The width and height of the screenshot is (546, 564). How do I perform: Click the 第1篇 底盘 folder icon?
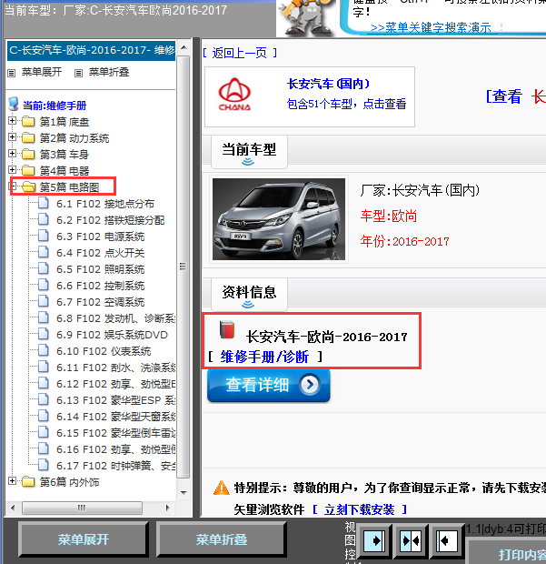pos(28,122)
